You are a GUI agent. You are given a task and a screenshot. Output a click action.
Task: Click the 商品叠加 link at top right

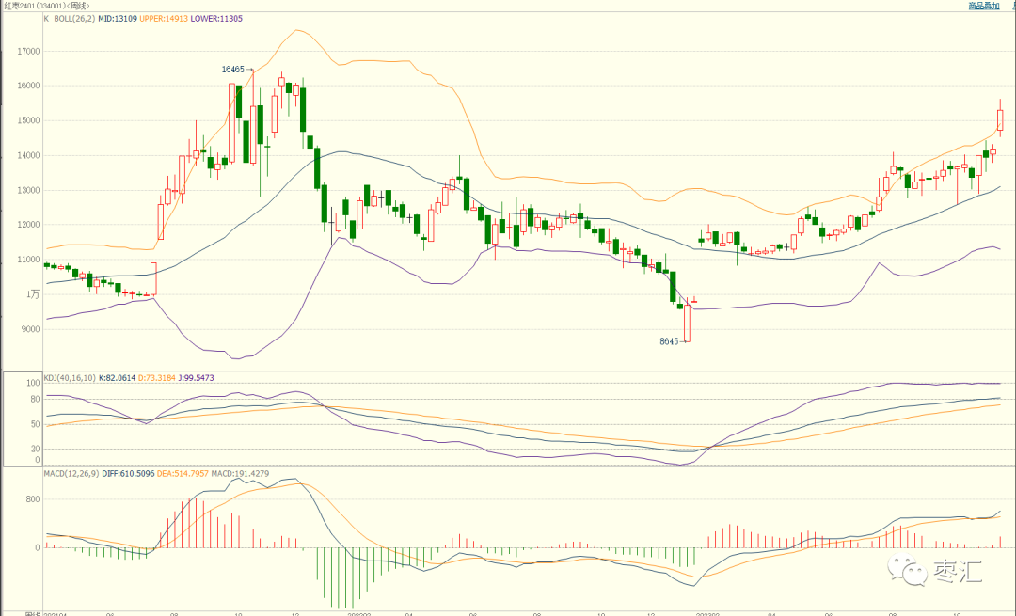(x=983, y=6)
